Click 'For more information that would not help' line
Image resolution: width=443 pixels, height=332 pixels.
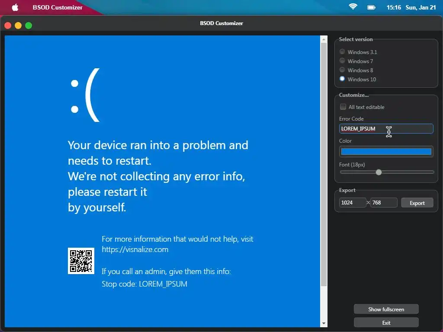coord(177,239)
